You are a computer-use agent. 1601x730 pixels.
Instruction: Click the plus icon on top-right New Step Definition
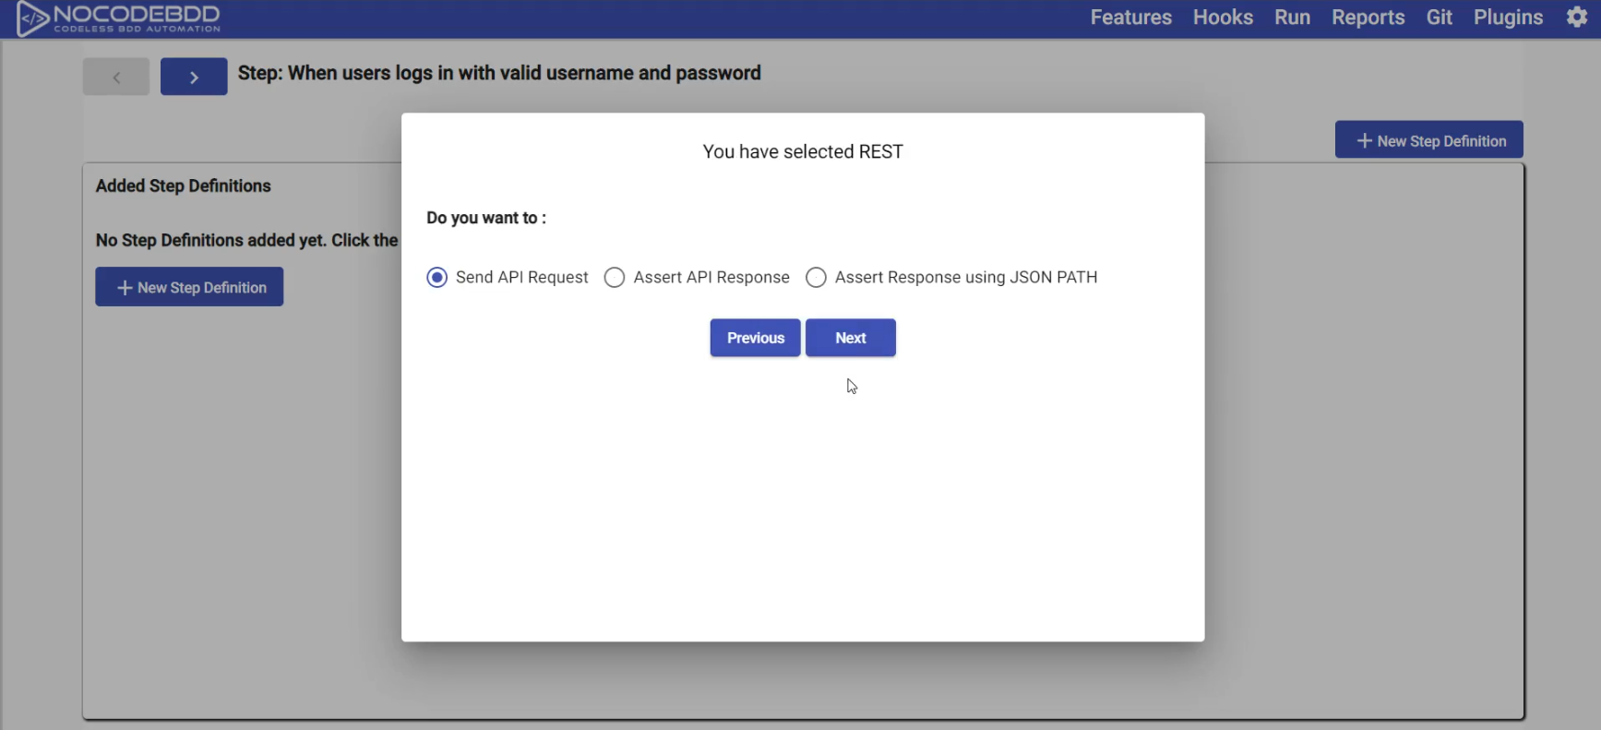click(x=1365, y=140)
